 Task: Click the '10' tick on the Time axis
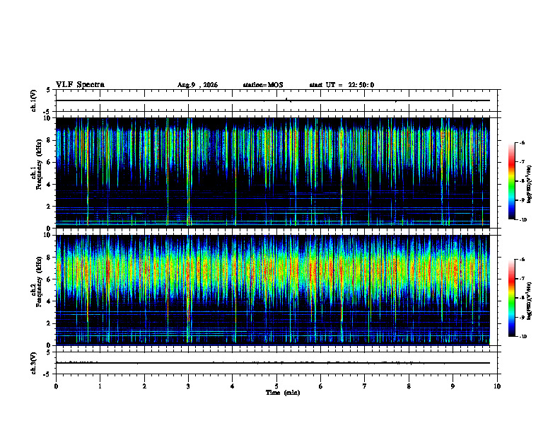tap(497, 386)
